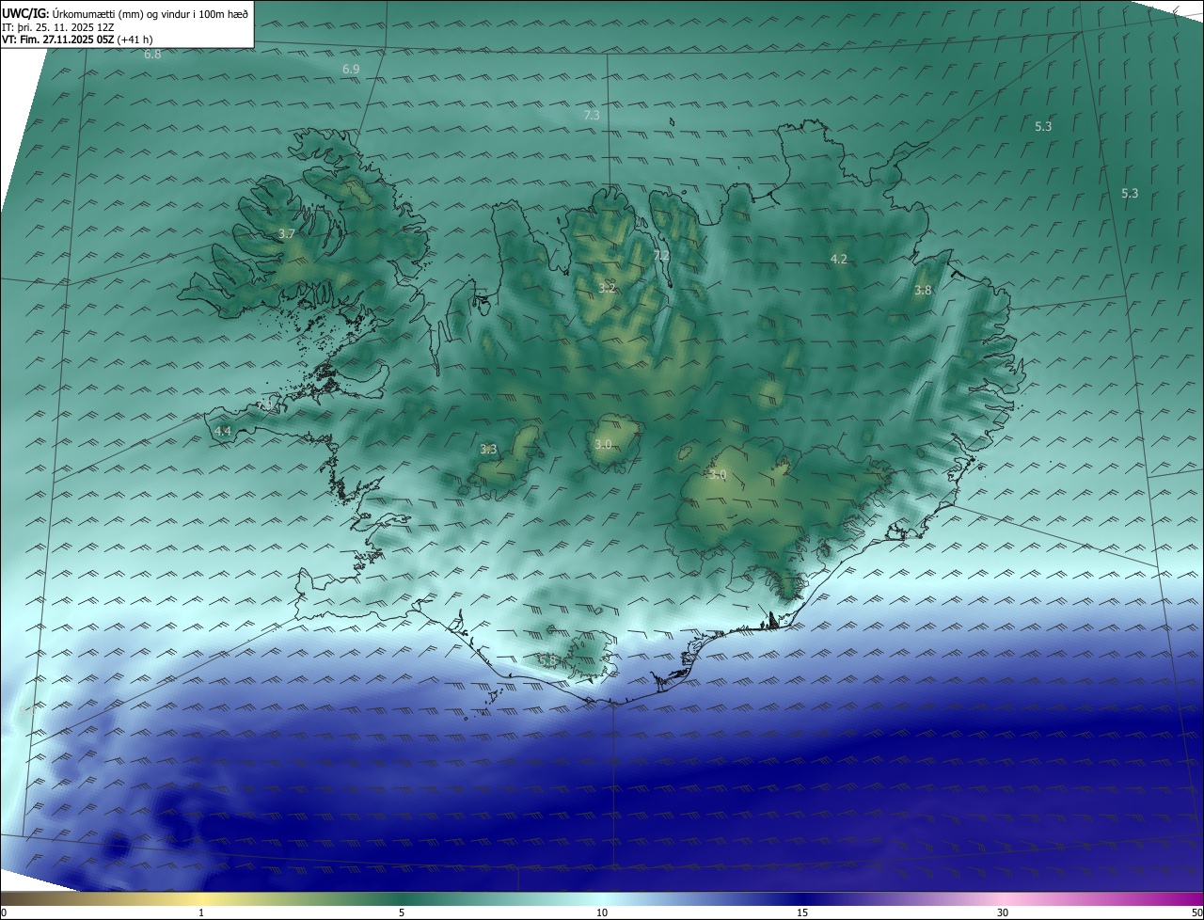Screen dimensions: 1204x920
Task: Click the 'IT: þri. 25. 11. 2025 12Z' line
Action: tap(58, 27)
